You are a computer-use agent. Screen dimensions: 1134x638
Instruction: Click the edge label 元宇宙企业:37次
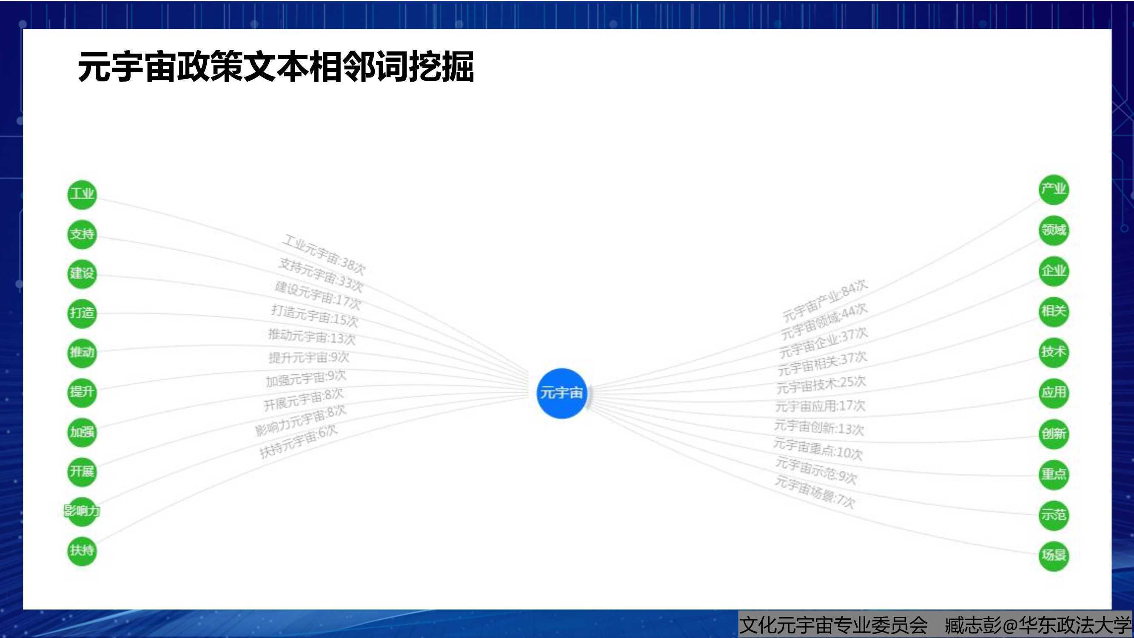(823, 342)
